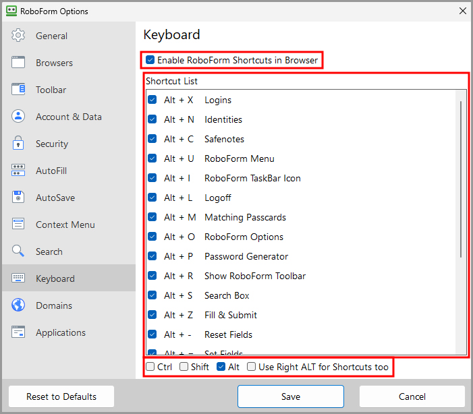Click the Keyboard icon in sidebar

point(18,278)
